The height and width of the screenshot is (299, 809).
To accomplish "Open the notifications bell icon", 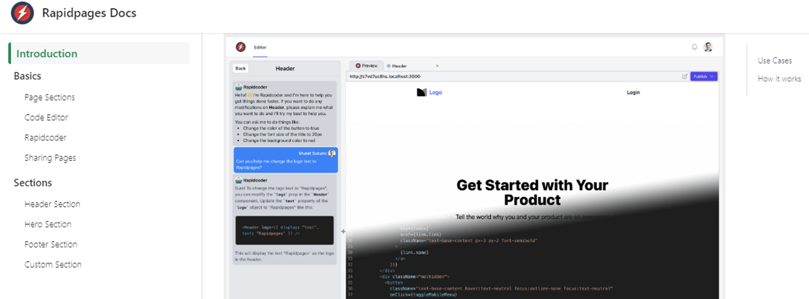I will (x=695, y=47).
